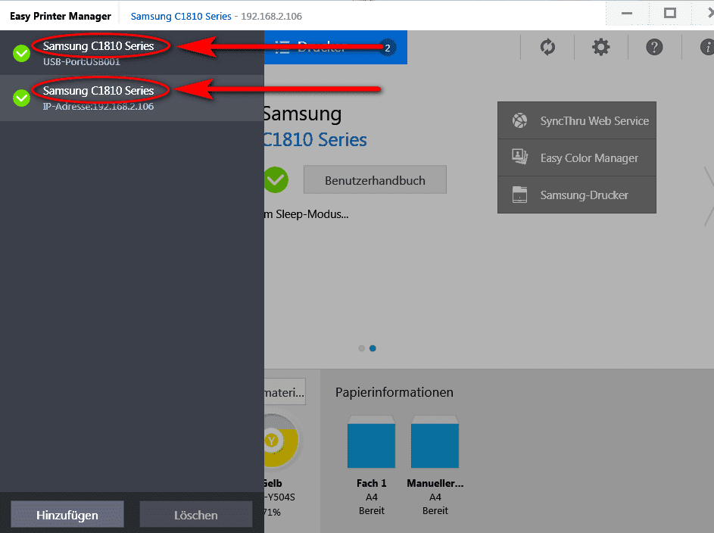The width and height of the screenshot is (714, 533).
Task: Launch Easy Color Manager
Action: point(577,158)
